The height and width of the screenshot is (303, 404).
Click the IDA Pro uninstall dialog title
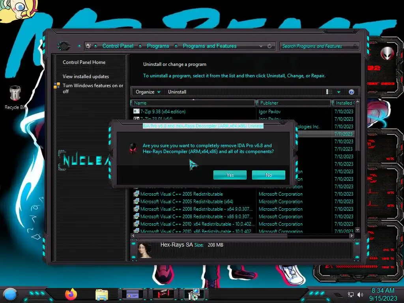(203, 126)
